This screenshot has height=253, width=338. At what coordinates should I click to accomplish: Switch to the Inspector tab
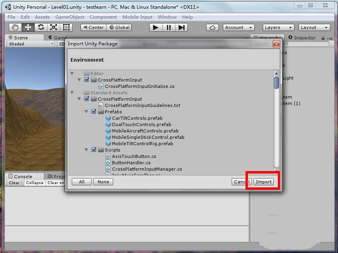click(x=302, y=38)
